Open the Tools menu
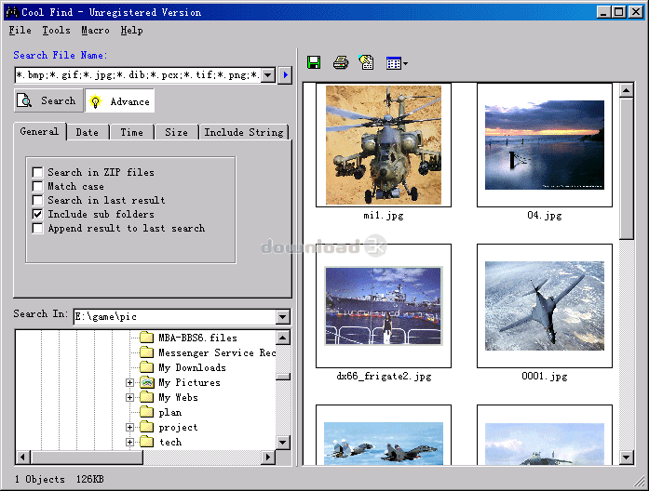Screen dimensions: 649x491 click(x=56, y=30)
